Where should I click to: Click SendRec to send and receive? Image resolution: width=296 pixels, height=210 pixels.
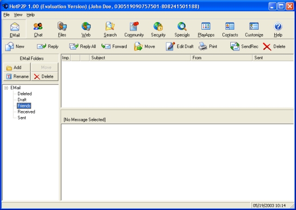point(244,46)
